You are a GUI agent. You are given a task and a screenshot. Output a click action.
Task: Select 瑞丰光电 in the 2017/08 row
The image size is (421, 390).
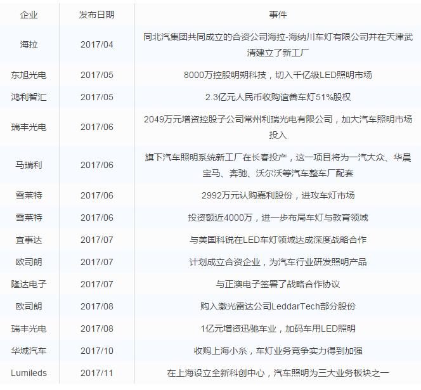pos(29,328)
